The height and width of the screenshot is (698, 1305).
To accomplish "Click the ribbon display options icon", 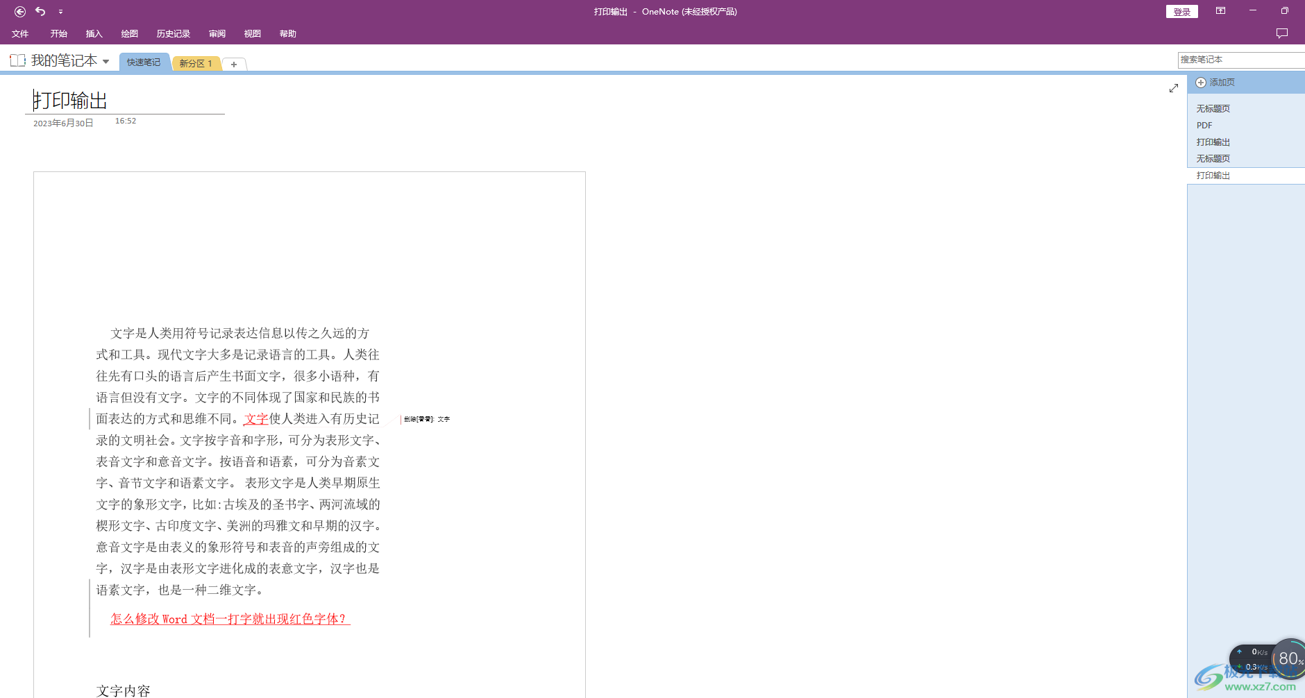I will click(1220, 10).
